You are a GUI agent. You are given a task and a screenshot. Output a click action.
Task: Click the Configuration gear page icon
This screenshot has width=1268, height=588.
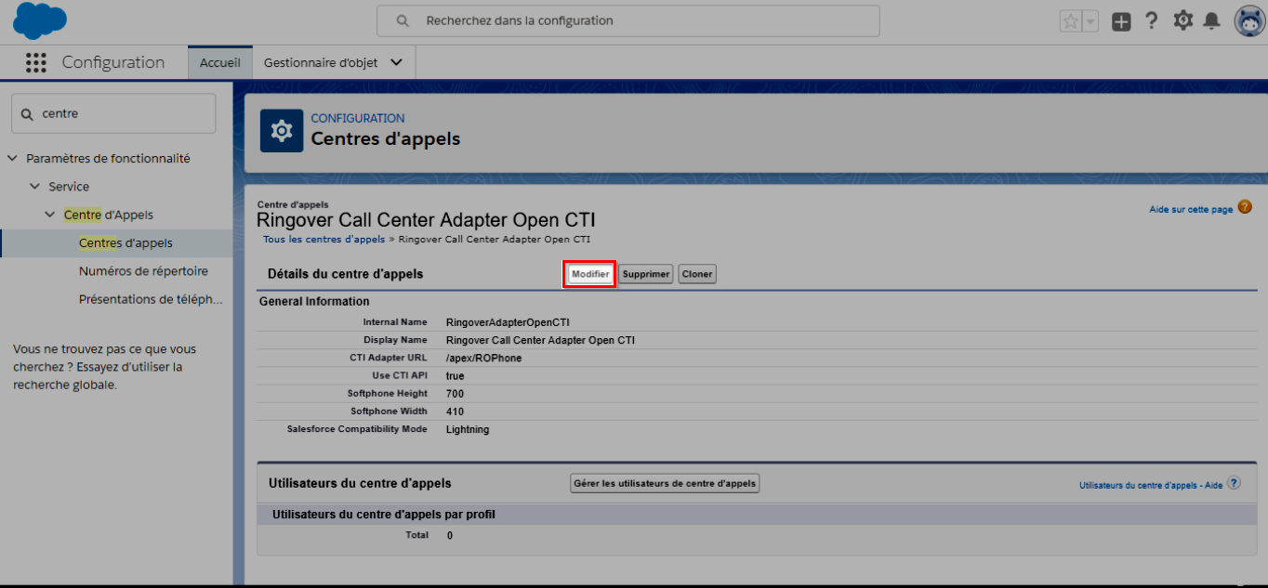(281, 131)
